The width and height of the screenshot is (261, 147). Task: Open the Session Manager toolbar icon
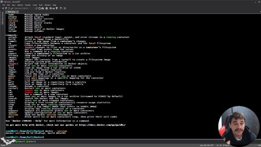(3, 8)
